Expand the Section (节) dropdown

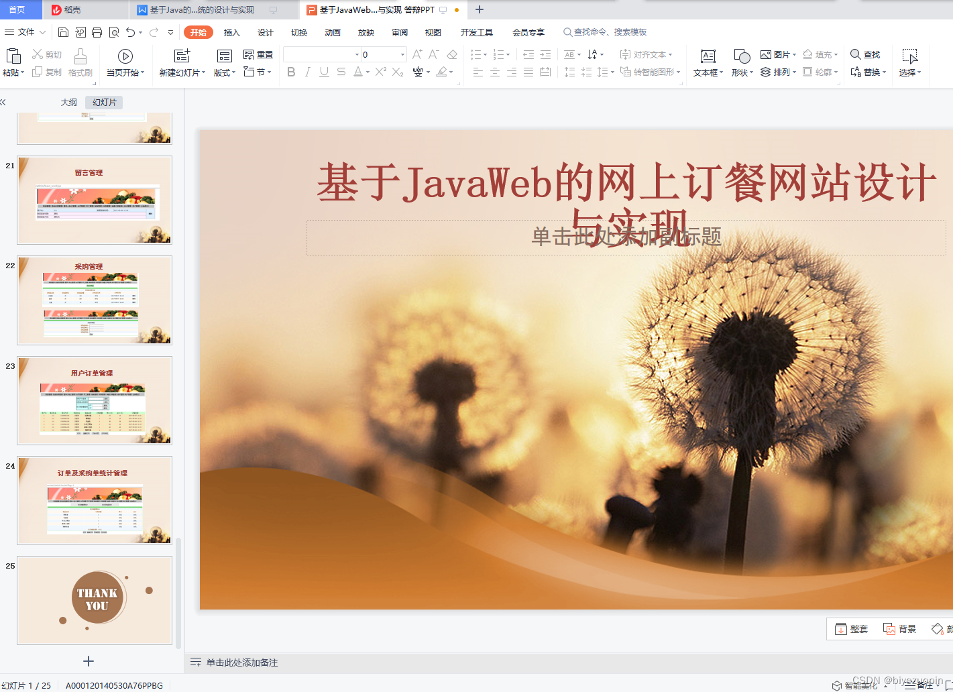269,72
